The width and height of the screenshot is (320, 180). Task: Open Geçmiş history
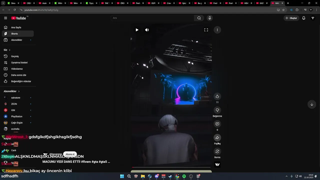click(x=18, y=56)
